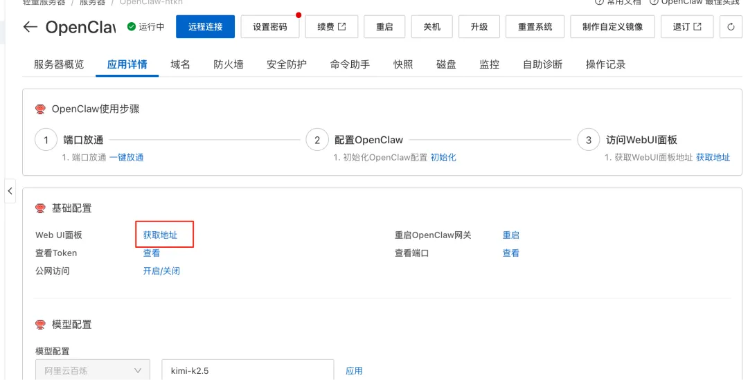Click the 重启OpenClaw网关 label
Image resolution: width=748 pixels, height=380 pixels.
[x=433, y=235]
